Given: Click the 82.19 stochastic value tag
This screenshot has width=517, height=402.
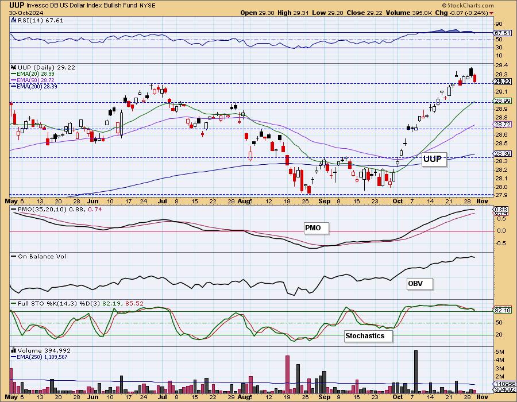Looking at the screenshot, I should (x=503, y=310).
